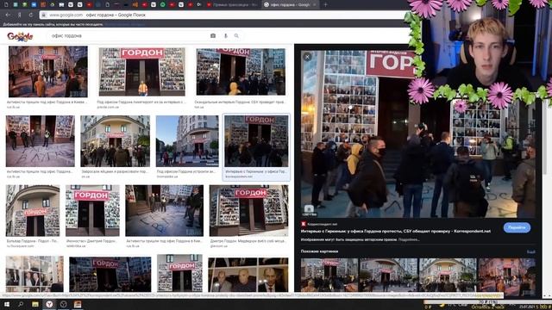Viewport: 552px width, 310px height.
Task: Reload the page with the refresh icon
Action: (x=31, y=15)
